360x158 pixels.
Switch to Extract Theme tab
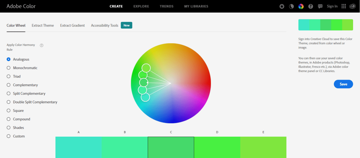point(43,26)
